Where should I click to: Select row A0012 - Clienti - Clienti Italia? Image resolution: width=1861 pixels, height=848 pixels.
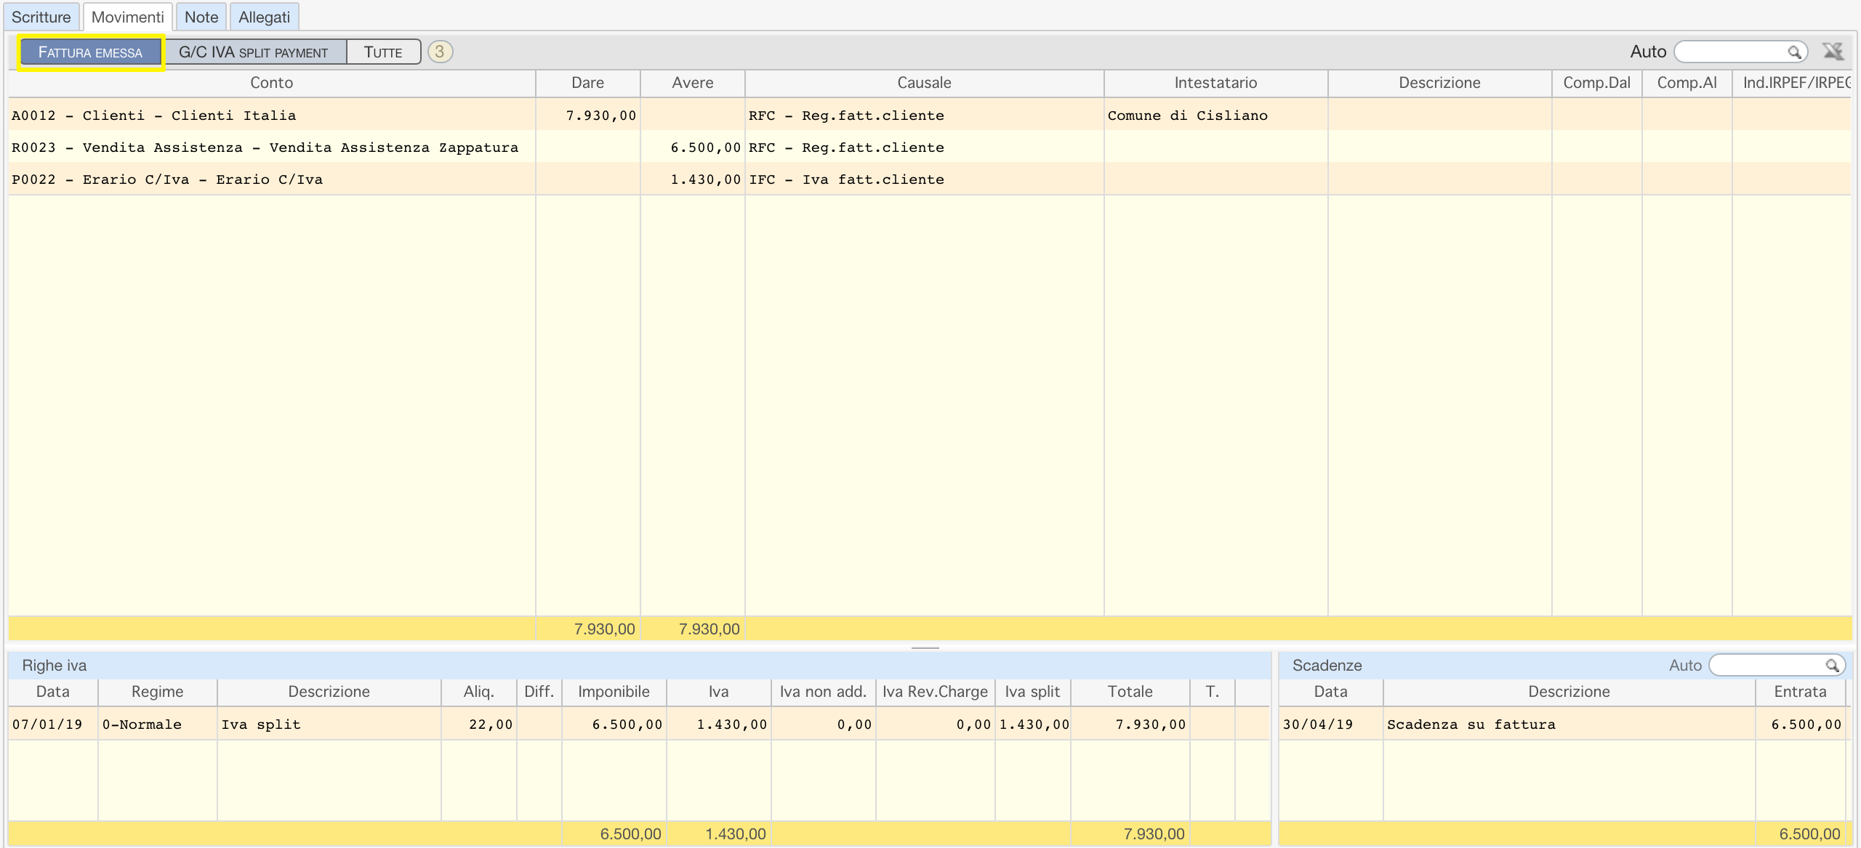pyautogui.click(x=930, y=115)
